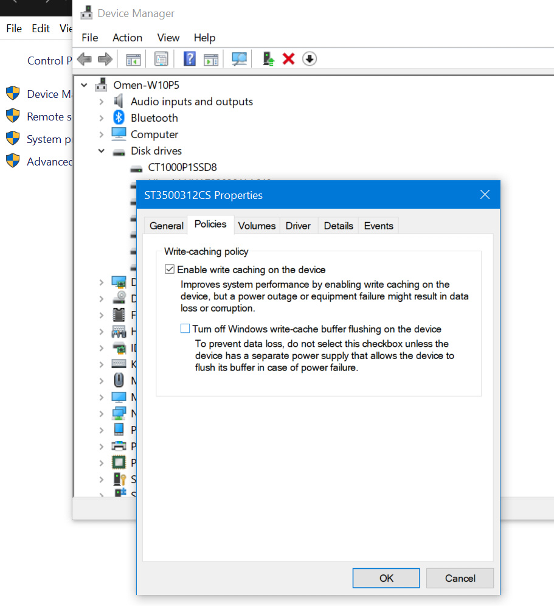Open File menu in background Control Panel window
Screen dimensions: 554x606
click(14, 28)
